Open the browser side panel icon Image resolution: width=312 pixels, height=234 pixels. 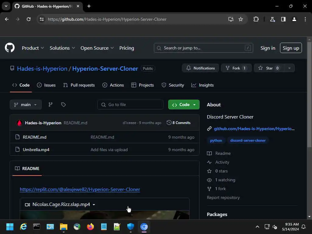(283, 19)
